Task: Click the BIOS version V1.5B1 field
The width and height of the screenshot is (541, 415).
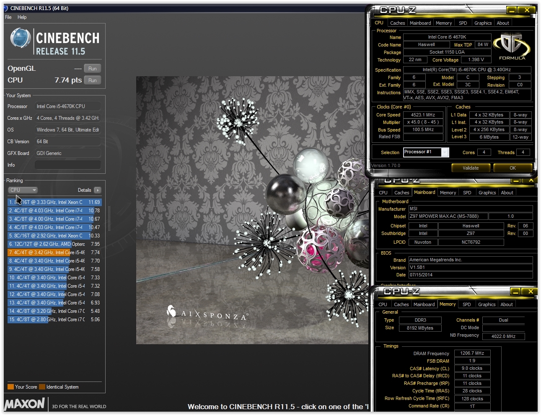Action: (x=471, y=268)
